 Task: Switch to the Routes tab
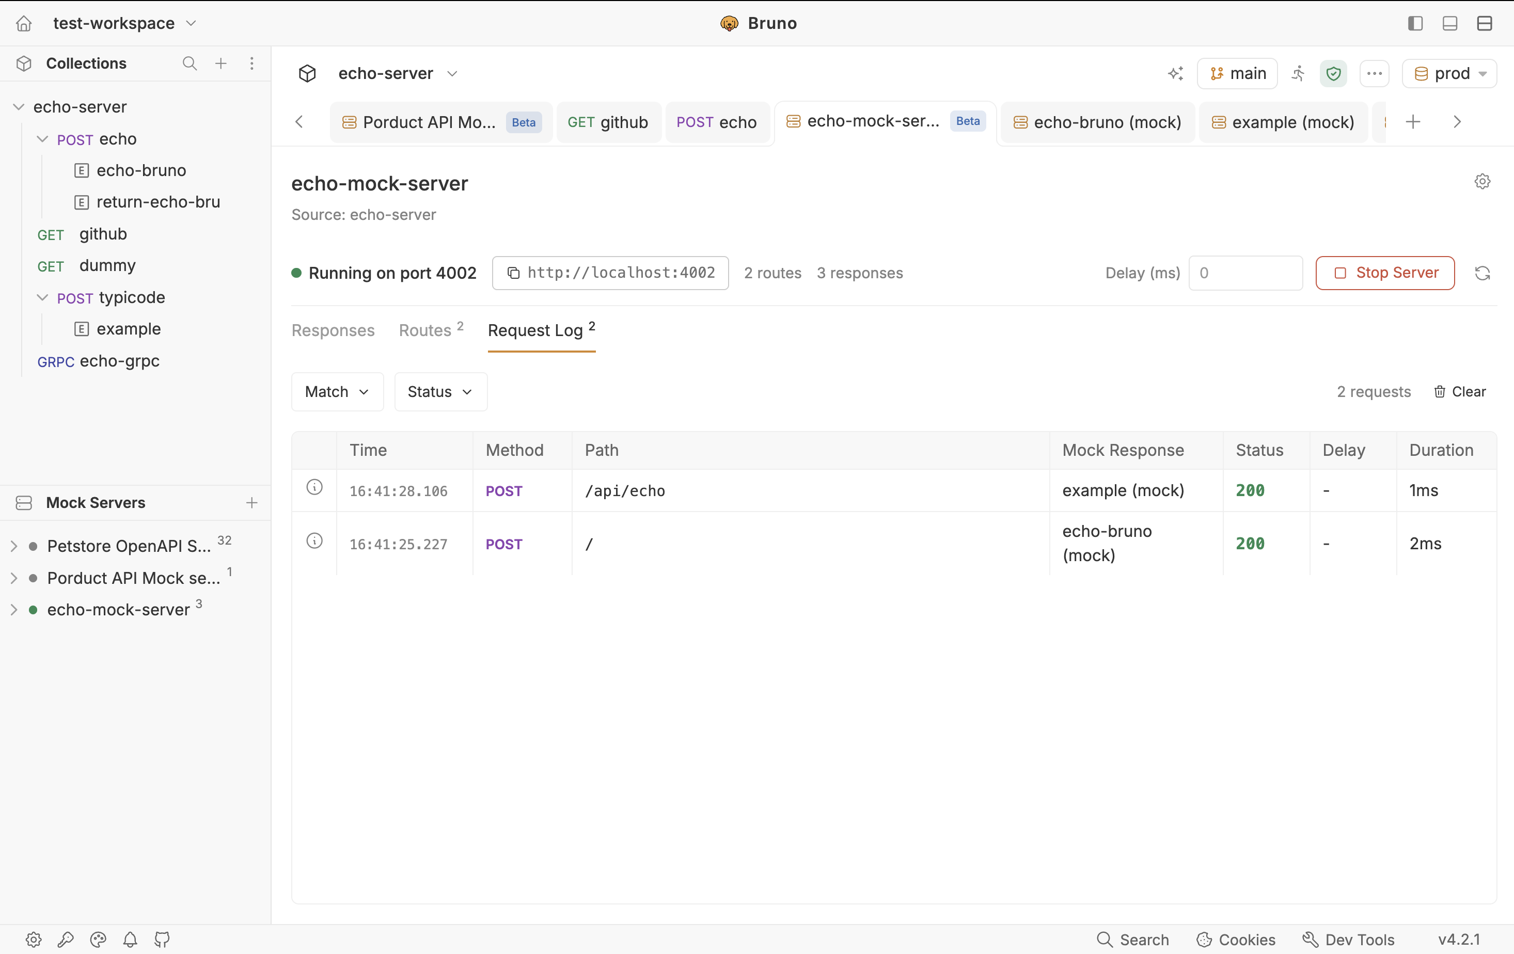click(x=431, y=330)
